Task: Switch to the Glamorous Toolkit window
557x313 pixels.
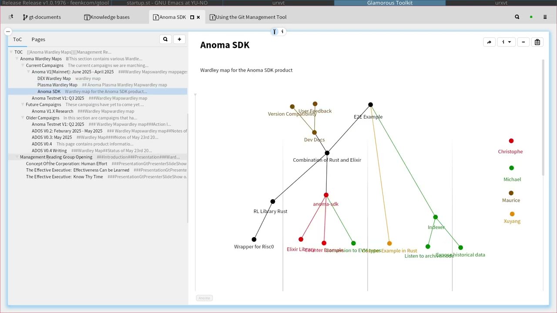Action: (x=390, y=3)
